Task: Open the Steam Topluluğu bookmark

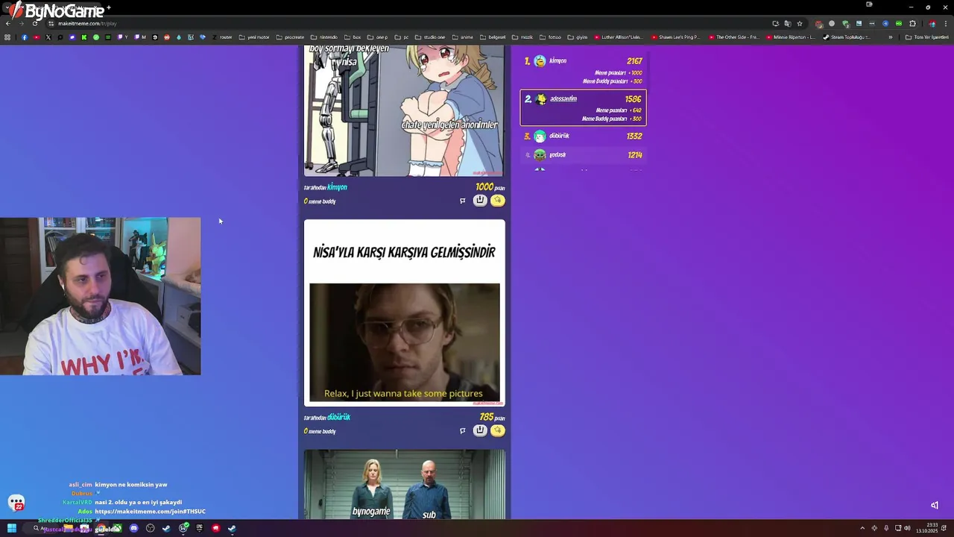Action: tap(846, 37)
